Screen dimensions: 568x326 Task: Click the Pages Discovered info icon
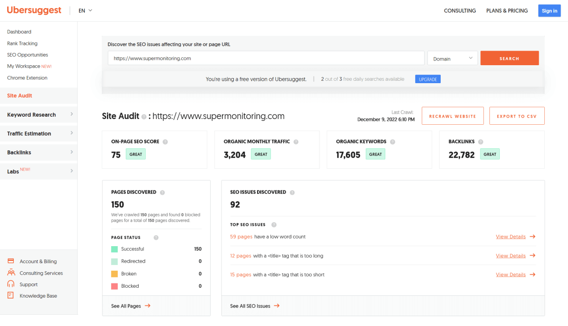tap(162, 192)
